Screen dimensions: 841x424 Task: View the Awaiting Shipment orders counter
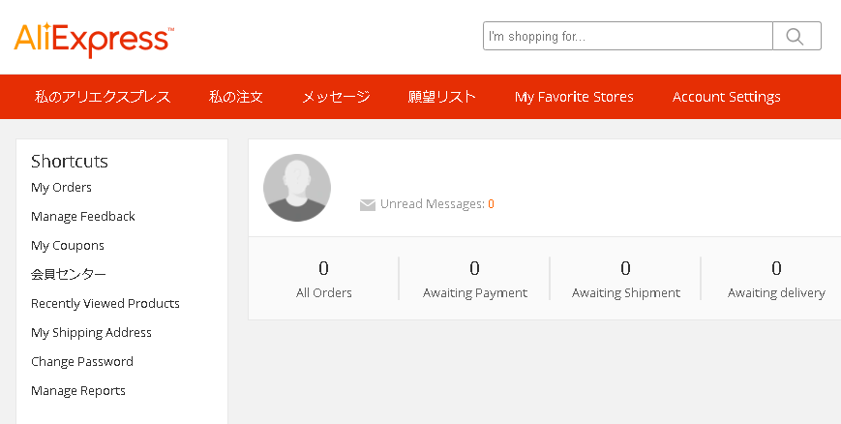(625, 279)
